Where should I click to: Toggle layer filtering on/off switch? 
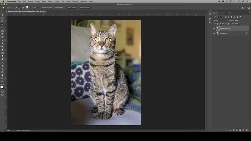coord(240,16)
